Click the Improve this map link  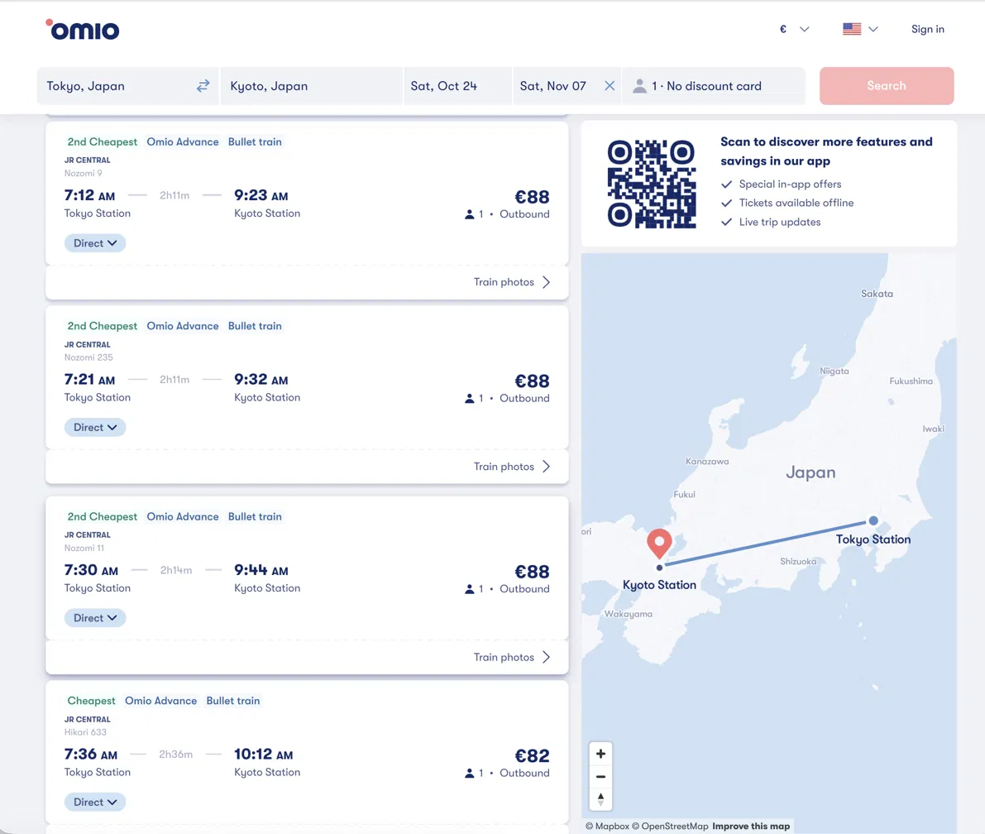pos(751,826)
